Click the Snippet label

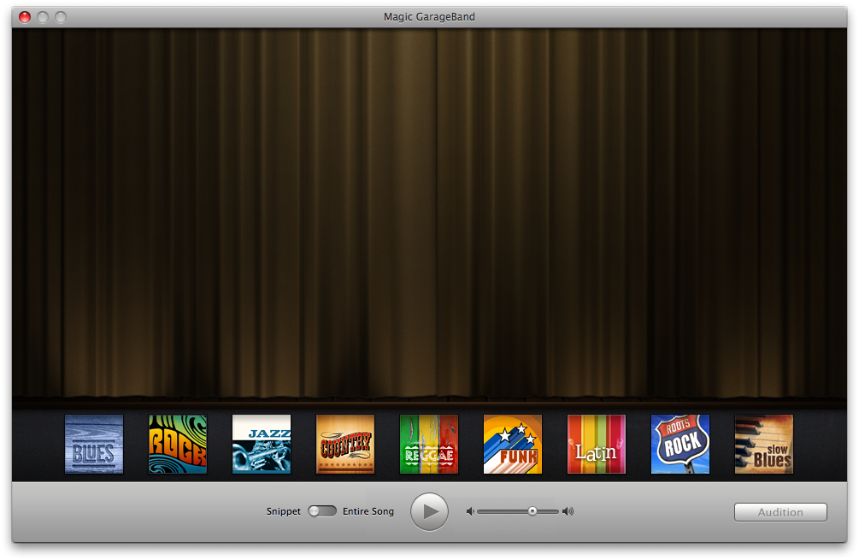(x=283, y=511)
